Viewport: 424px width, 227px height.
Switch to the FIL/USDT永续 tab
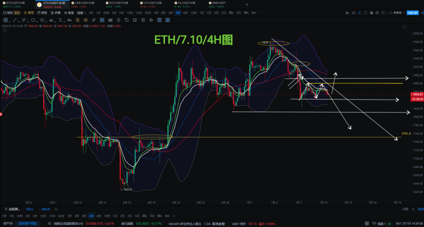pos(189,5)
